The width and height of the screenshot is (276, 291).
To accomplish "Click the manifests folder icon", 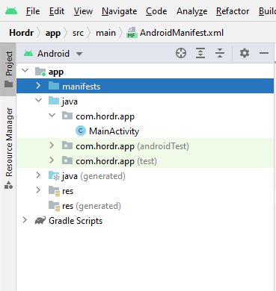I will [54, 86].
